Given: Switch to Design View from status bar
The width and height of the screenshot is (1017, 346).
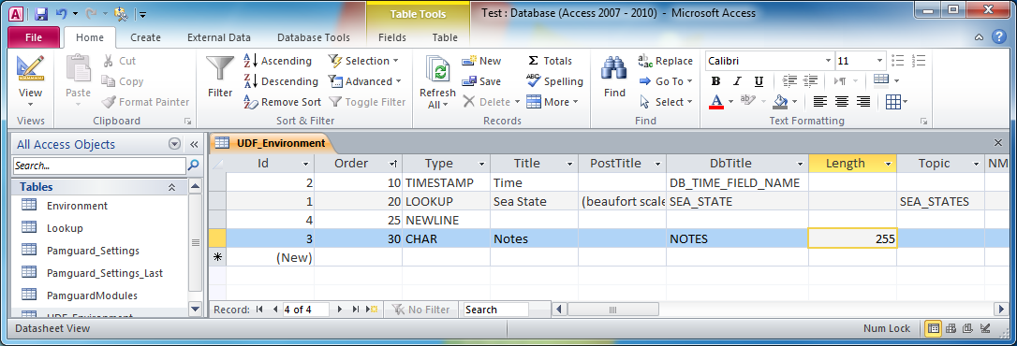Looking at the screenshot, I should (986, 328).
